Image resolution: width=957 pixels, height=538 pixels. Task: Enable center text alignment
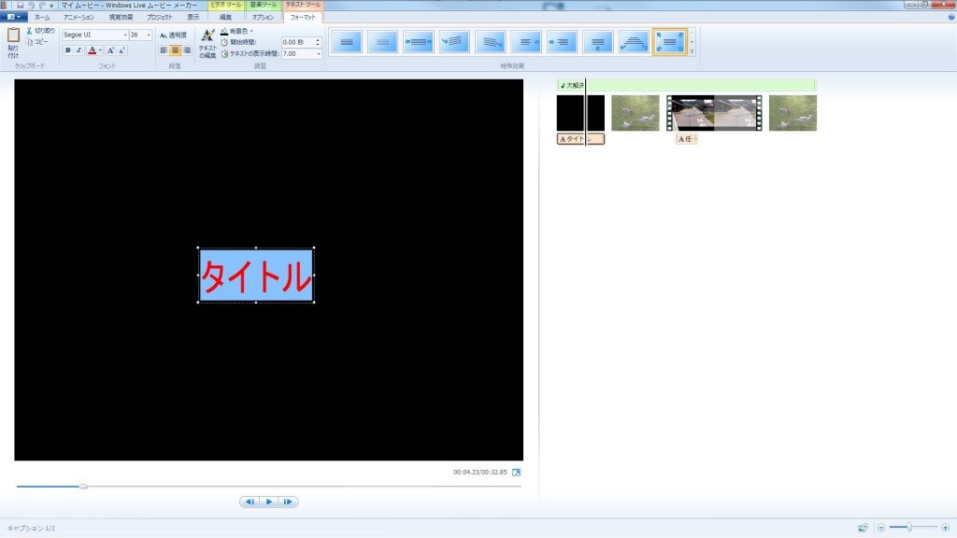[x=175, y=50]
